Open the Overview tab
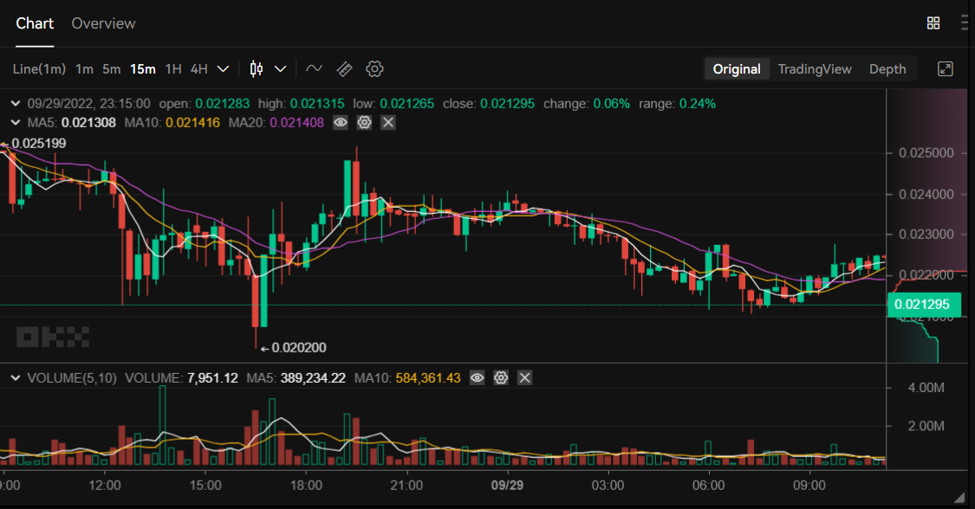The height and width of the screenshot is (509, 975). pyautogui.click(x=103, y=23)
